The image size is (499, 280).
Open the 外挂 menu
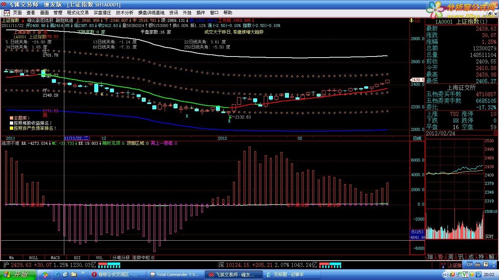click(x=187, y=12)
